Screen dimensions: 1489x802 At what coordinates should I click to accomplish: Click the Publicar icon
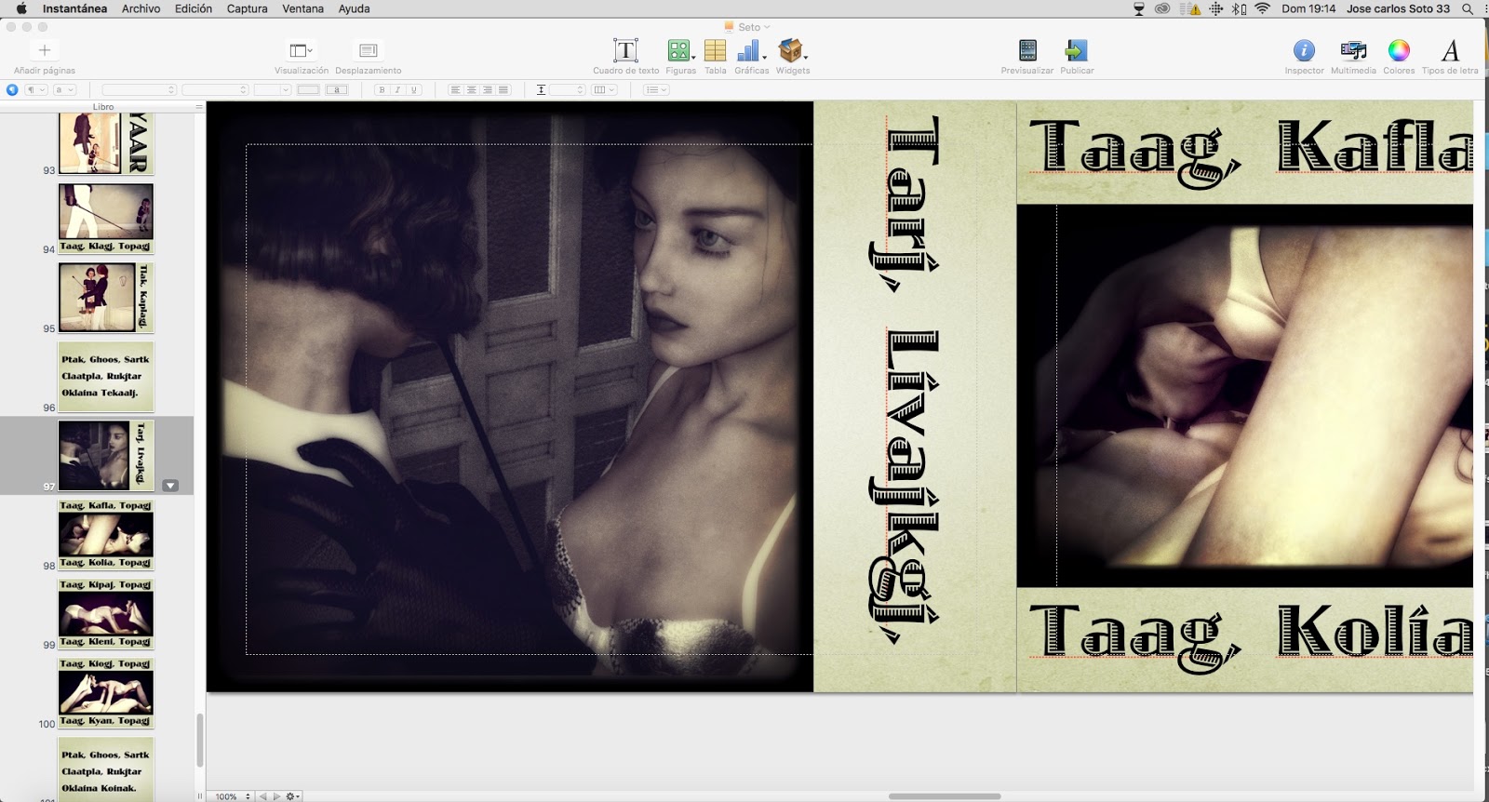[x=1077, y=50]
